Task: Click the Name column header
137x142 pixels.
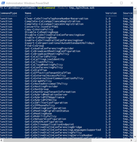Action: pyautogui.click(x=28, y=13)
